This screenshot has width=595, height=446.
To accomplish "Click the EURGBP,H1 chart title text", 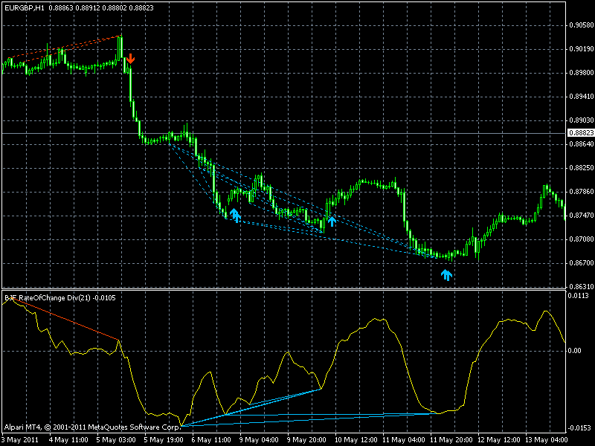I will pos(25,8).
